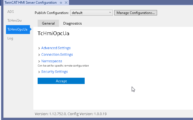The width and height of the screenshot is (193, 120).
Task: Pin the TwinCAT HMI Server Configuration tab
Action: 61,3
